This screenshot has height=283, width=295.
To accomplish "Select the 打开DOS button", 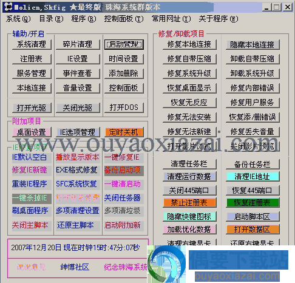I will tap(124, 107).
